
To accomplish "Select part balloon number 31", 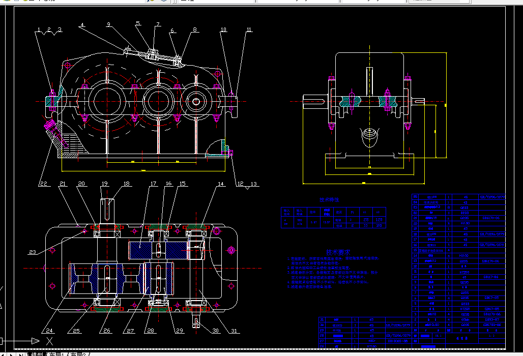I will (x=234, y=331).
